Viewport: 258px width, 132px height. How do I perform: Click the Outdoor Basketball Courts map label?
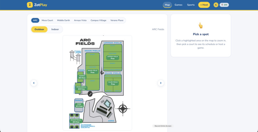tap(88, 126)
